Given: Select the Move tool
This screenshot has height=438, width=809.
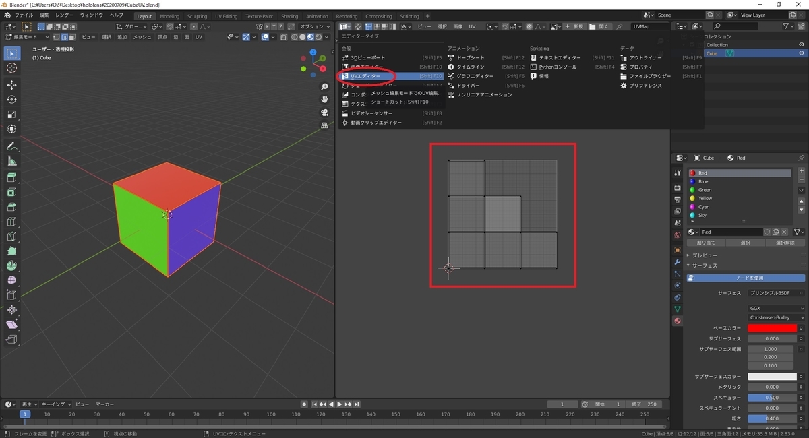Looking at the screenshot, I should coord(12,85).
